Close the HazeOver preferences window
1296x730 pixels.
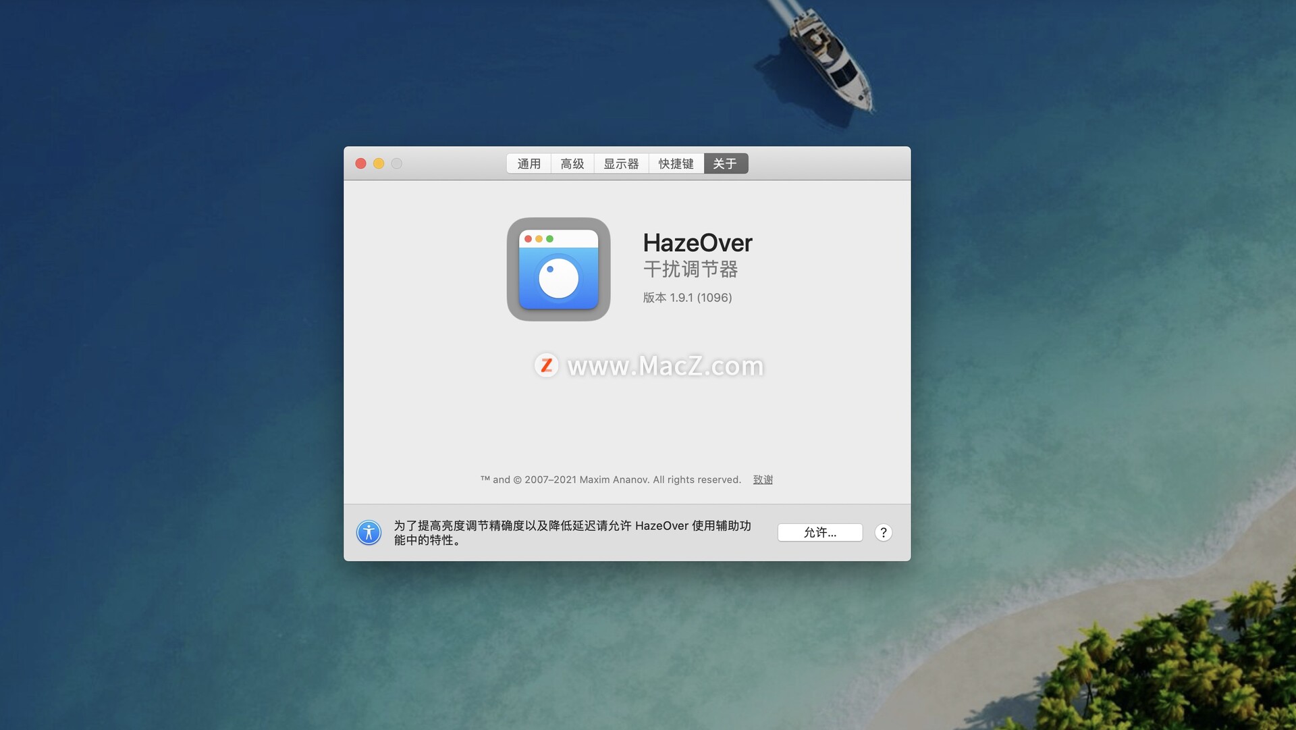[x=360, y=163]
